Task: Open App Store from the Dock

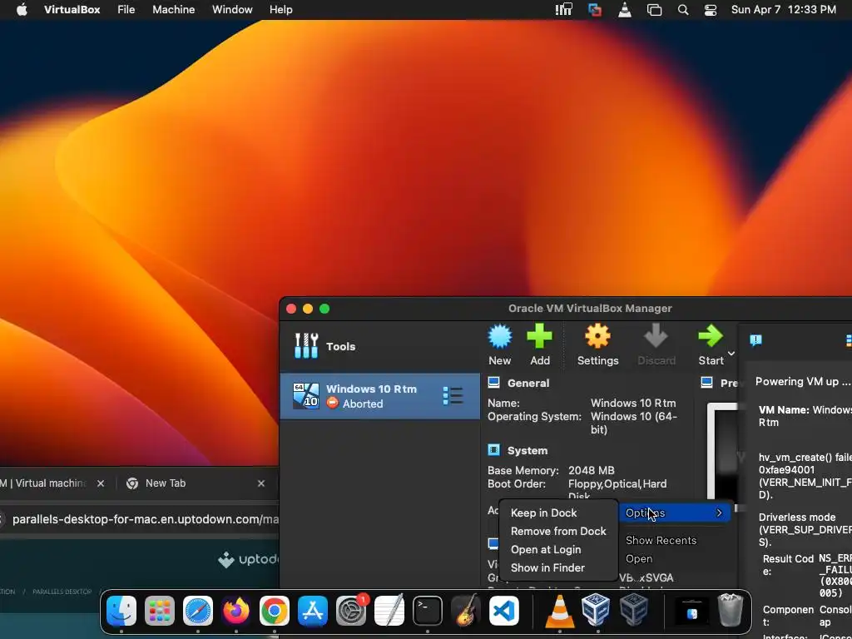Action: click(x=313, y=610)
